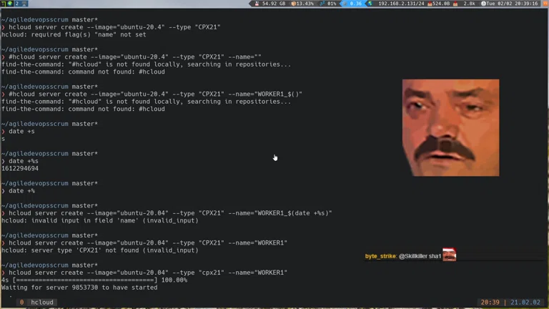Screen dimensions: 549x309
Task: Click the disk space indicator showing 54.92 GB
Action: click(270, 4)
